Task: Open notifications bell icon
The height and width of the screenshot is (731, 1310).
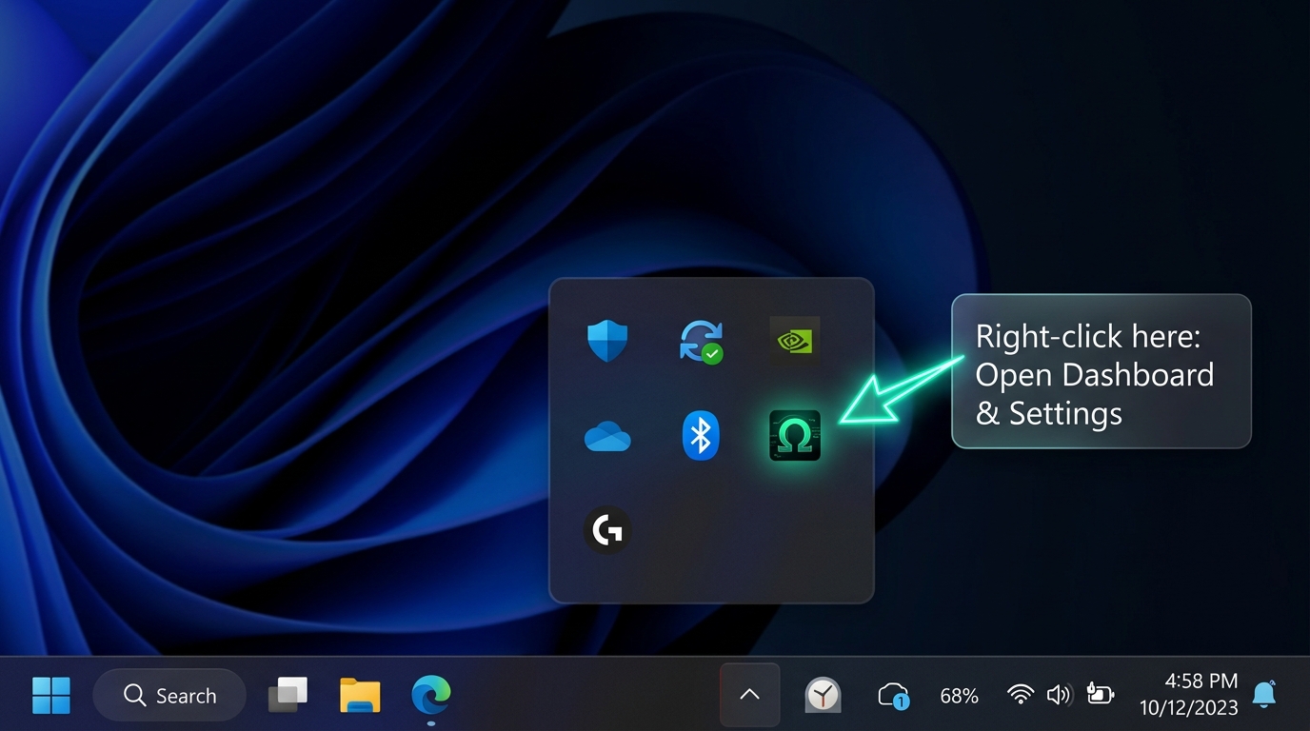Action: (1264, 695)
